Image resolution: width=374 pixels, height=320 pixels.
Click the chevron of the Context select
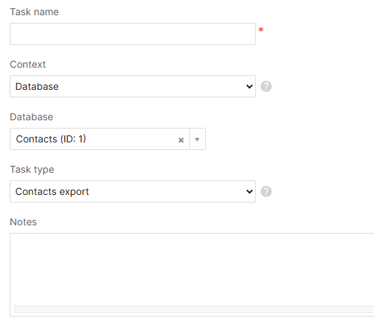point(250,86)
